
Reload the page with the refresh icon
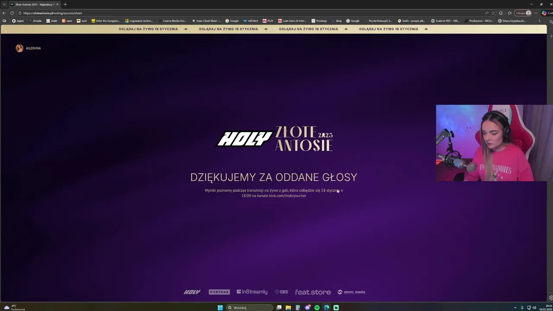[12, 13]
